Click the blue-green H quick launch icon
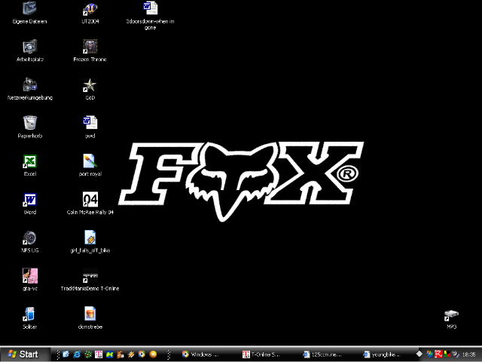Image resolution: width=482 pixels, height=362 pixels. pos(109,354)
